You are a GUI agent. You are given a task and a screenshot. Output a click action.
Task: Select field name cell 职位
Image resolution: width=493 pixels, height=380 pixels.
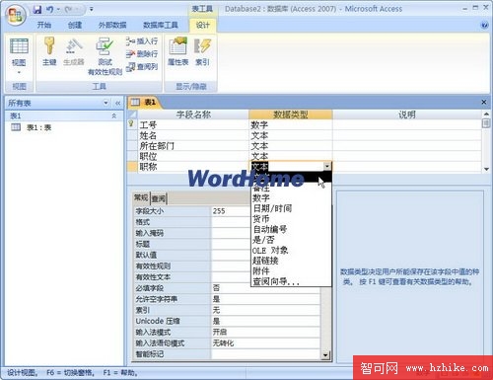coord(193,156)
